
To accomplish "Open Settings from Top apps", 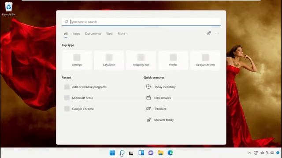I will (x=77, y=60).
